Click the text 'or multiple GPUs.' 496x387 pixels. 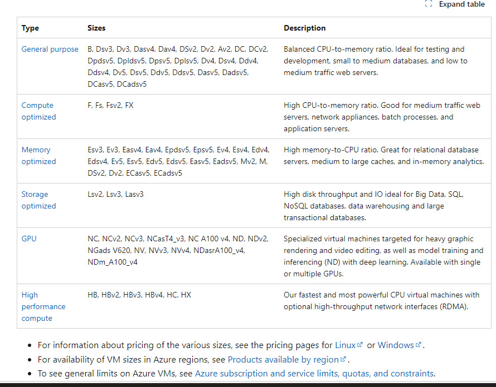click(313, 274)
